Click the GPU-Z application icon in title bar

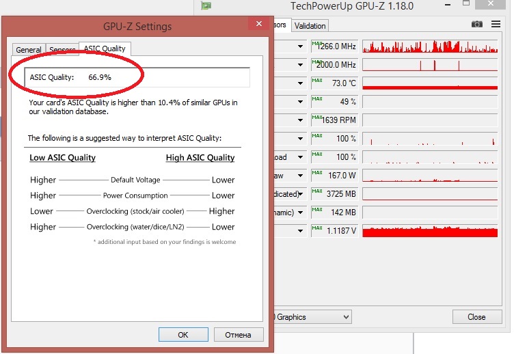[206, 5]
